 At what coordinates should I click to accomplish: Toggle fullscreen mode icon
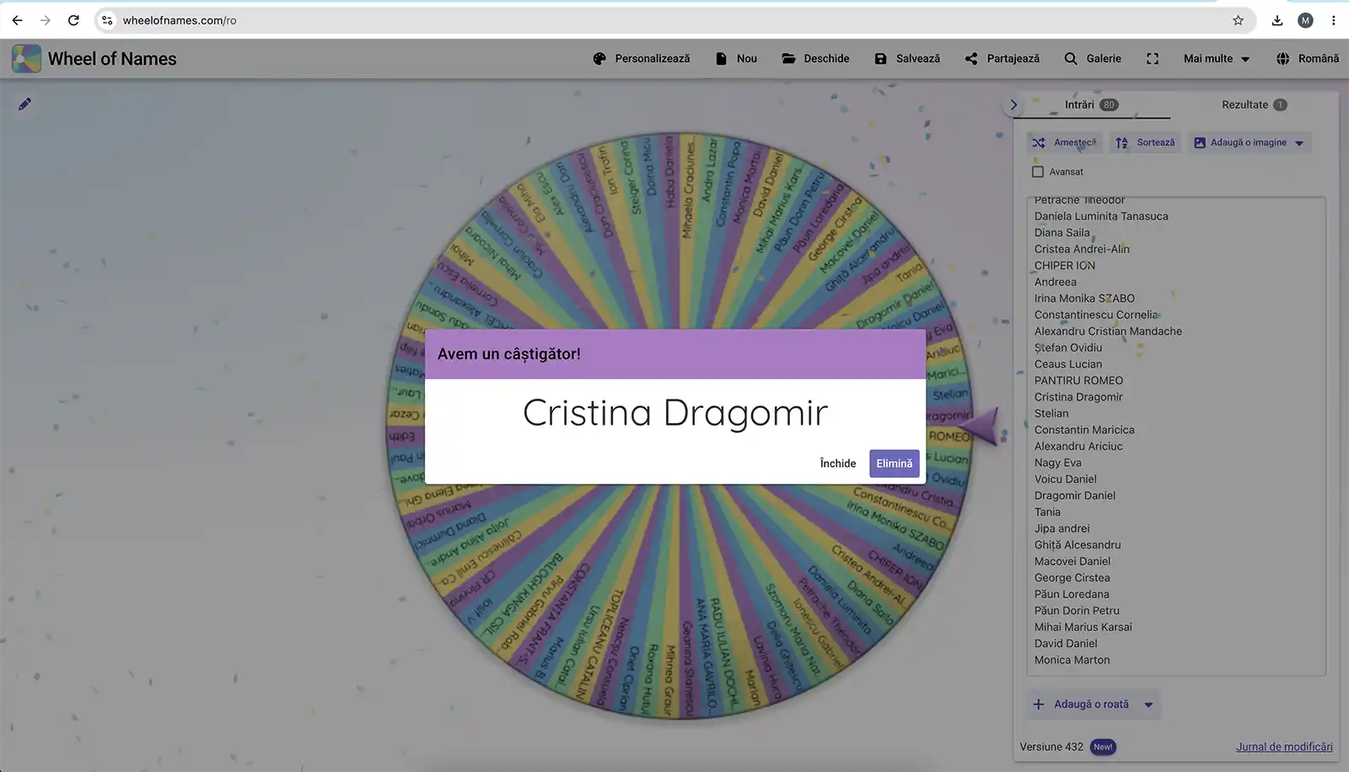coord(1153,58)
